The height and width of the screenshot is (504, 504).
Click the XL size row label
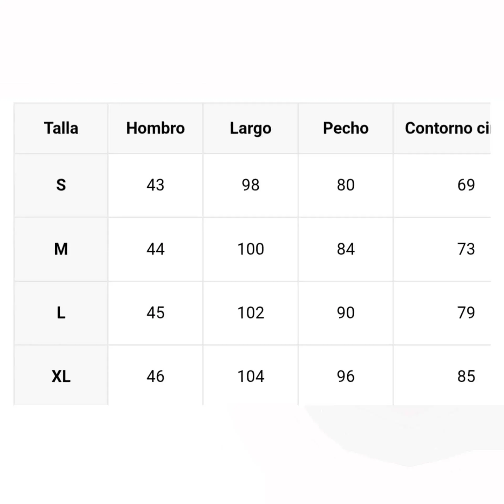point(61,376)
